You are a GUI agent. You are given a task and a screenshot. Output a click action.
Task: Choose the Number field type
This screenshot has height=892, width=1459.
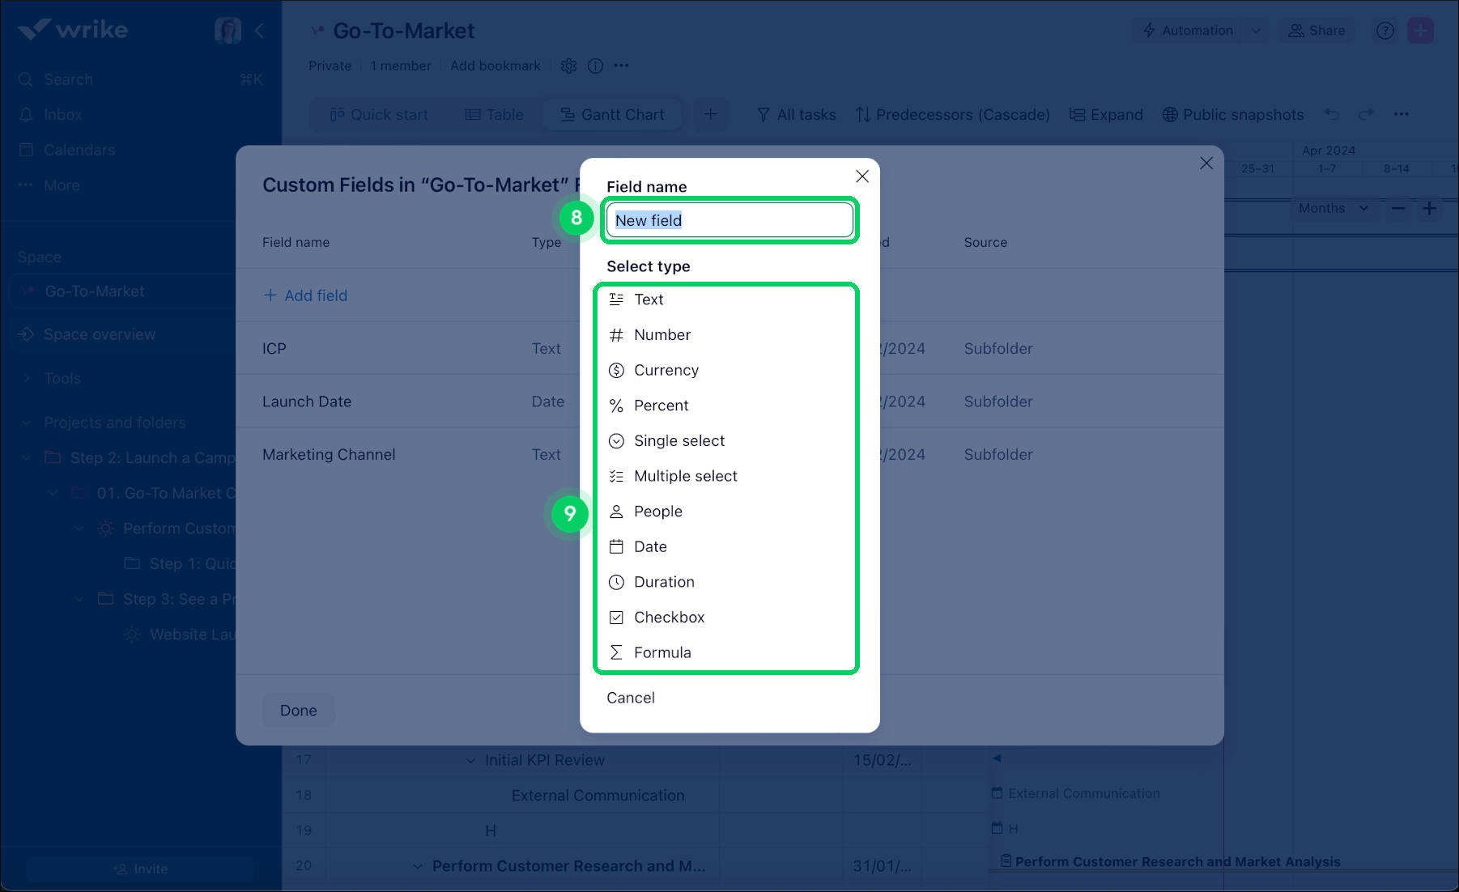(x=661, y=335)
